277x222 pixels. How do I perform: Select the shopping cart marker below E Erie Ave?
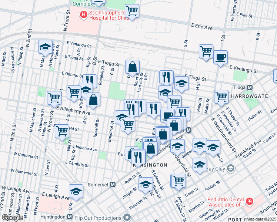coord(206,52)
